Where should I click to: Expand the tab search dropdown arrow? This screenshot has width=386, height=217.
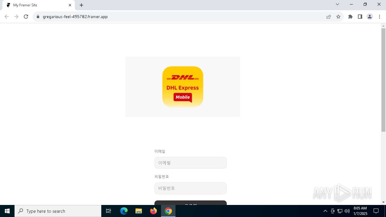[x=337, y=4]
